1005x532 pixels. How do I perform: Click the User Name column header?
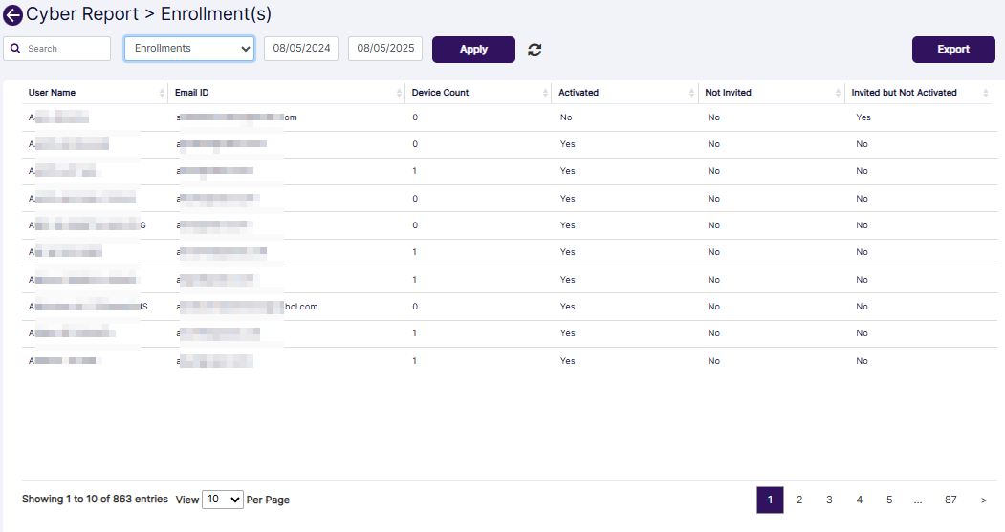[x=52, y=93]
